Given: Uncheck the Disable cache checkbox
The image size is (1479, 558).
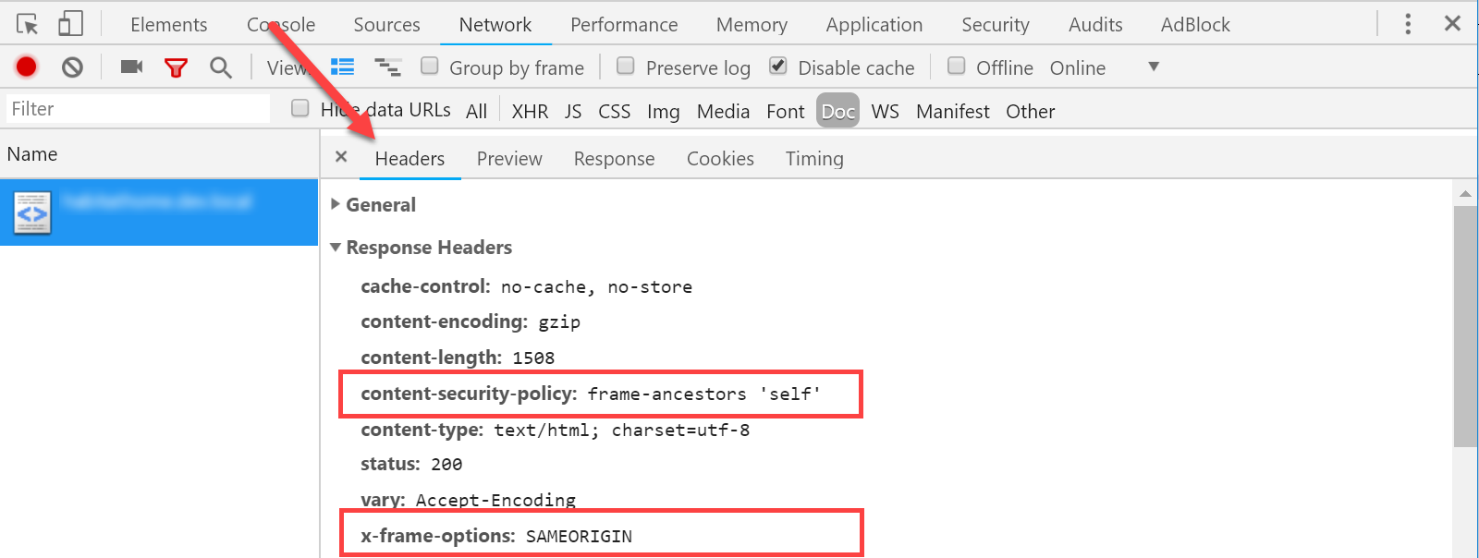Looking at the screenshot, I should (x=778, y=66).
